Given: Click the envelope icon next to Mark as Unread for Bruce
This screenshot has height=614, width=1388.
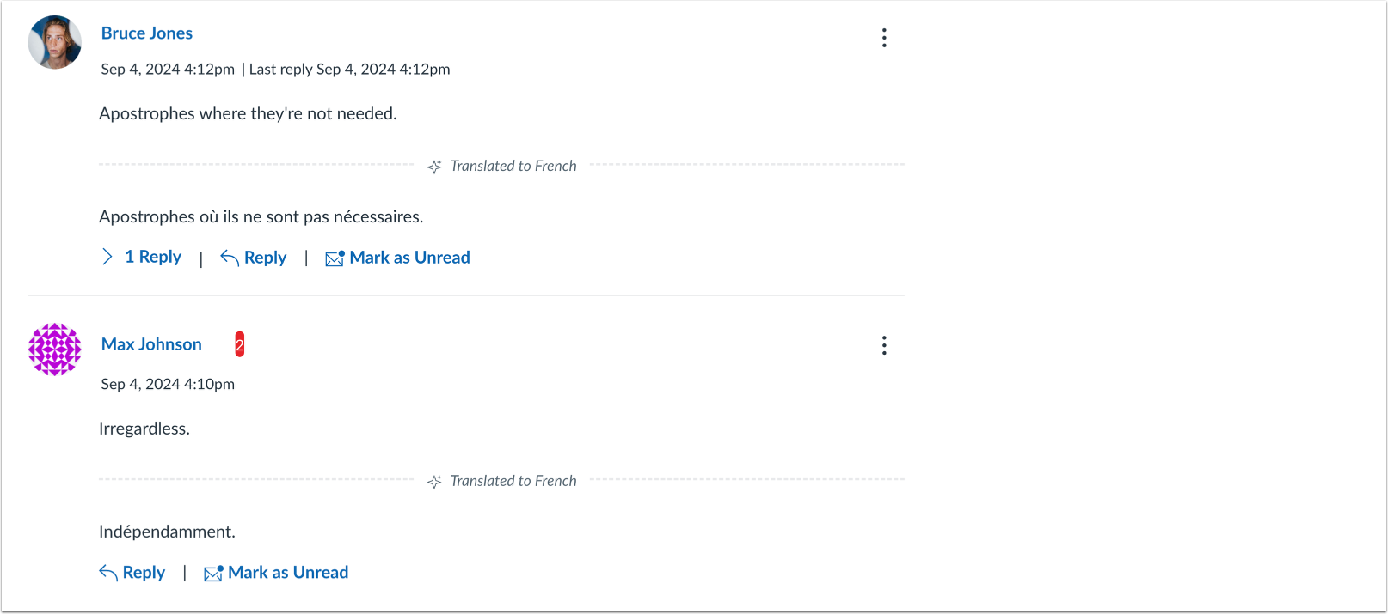Looking at the screenshot, I should (334, 257).
